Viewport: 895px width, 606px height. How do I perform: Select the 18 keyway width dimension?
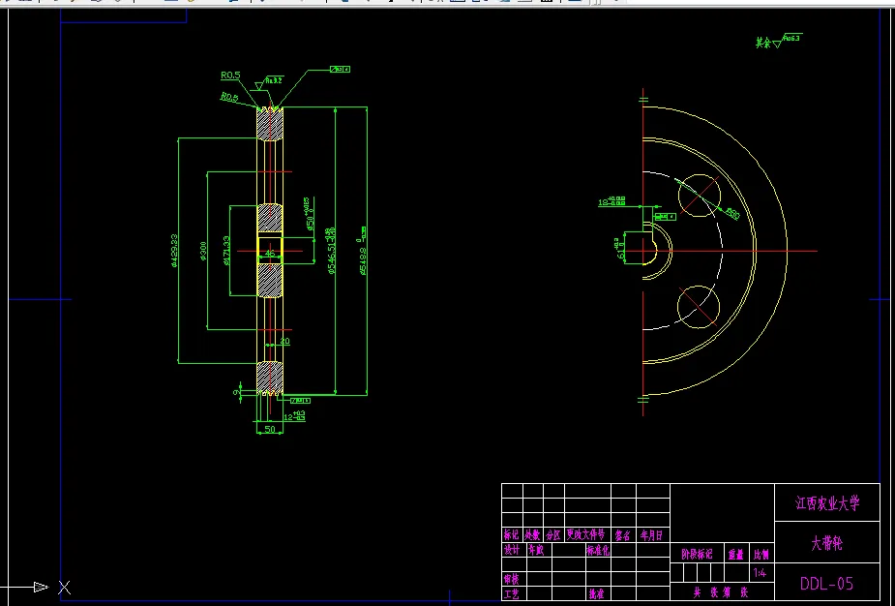[612, 201]
